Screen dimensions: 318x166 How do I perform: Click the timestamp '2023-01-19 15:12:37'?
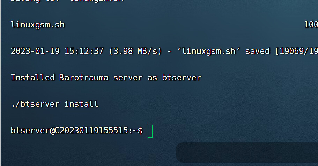point(57,51)
